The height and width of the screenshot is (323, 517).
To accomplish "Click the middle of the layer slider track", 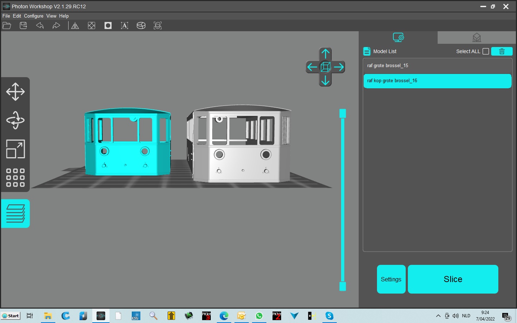I will pos(343,200).
